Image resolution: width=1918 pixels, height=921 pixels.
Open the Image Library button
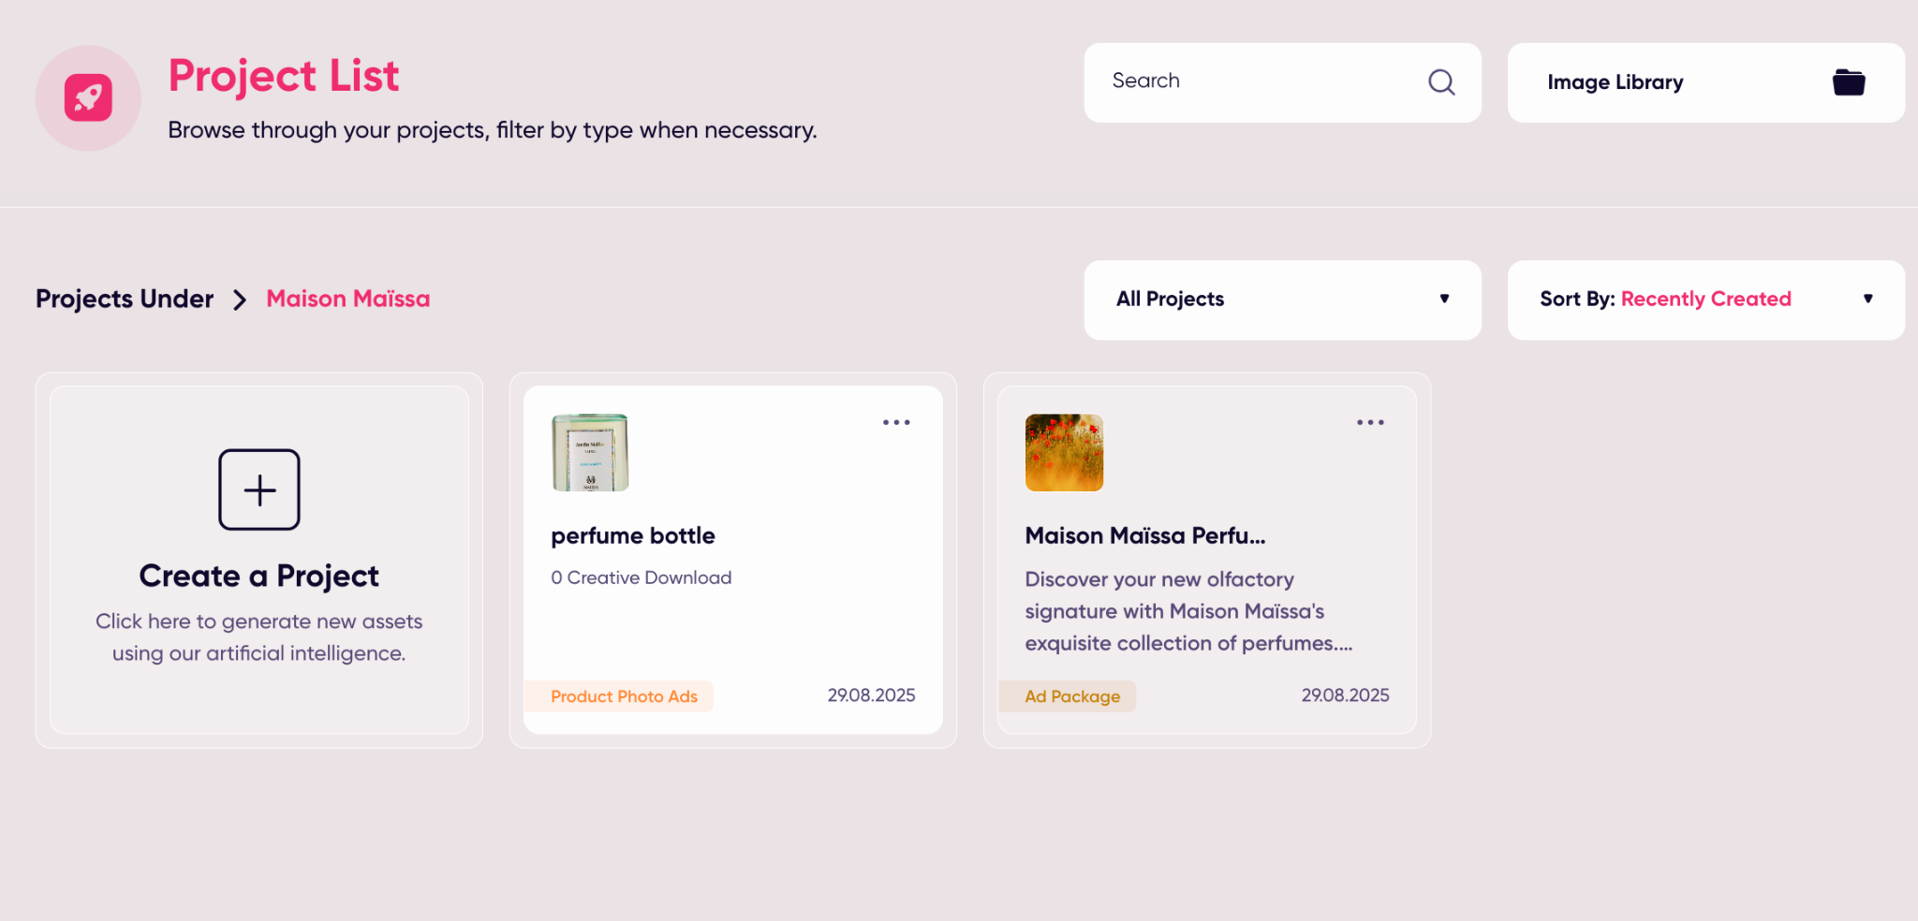pos(1705,82)
